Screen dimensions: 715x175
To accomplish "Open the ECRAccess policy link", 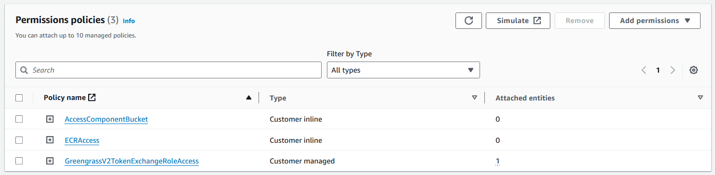I will click(82, 140).
